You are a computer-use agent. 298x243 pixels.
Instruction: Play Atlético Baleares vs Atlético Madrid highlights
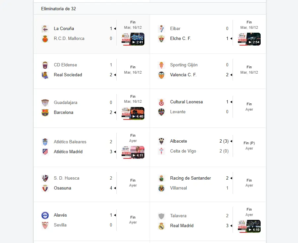[133, 152]
